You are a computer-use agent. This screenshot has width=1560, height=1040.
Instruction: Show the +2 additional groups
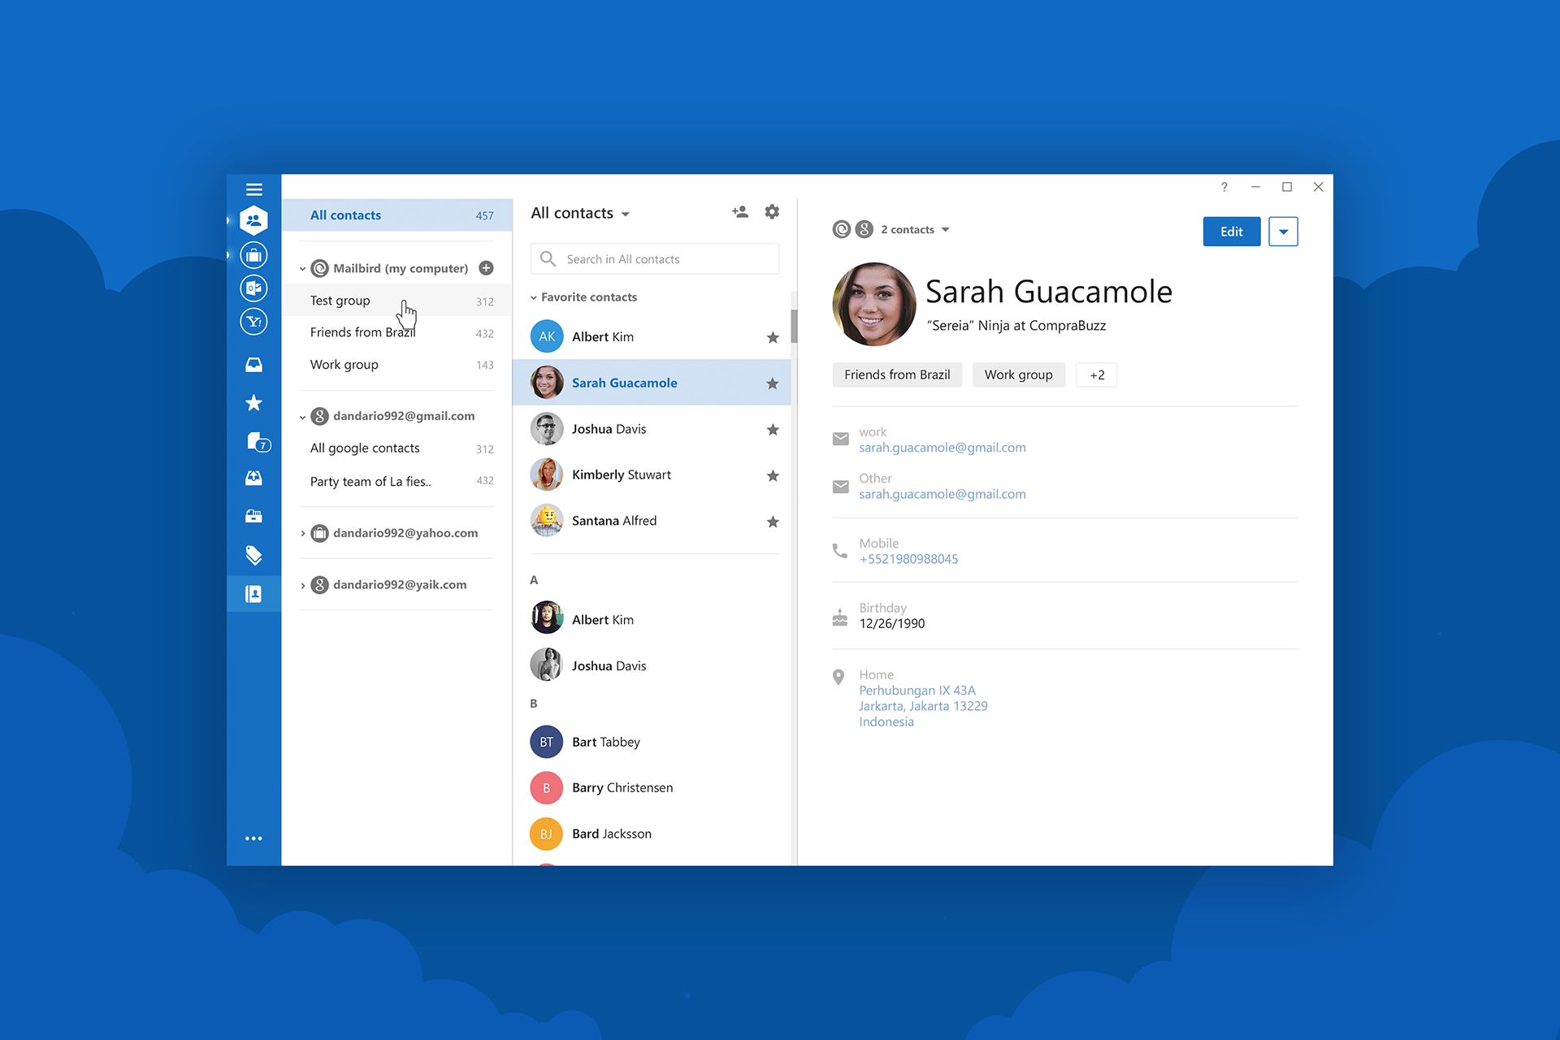[1097, 375]
